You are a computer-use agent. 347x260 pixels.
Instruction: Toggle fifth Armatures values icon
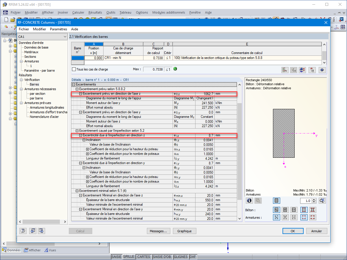coord(313,218)
